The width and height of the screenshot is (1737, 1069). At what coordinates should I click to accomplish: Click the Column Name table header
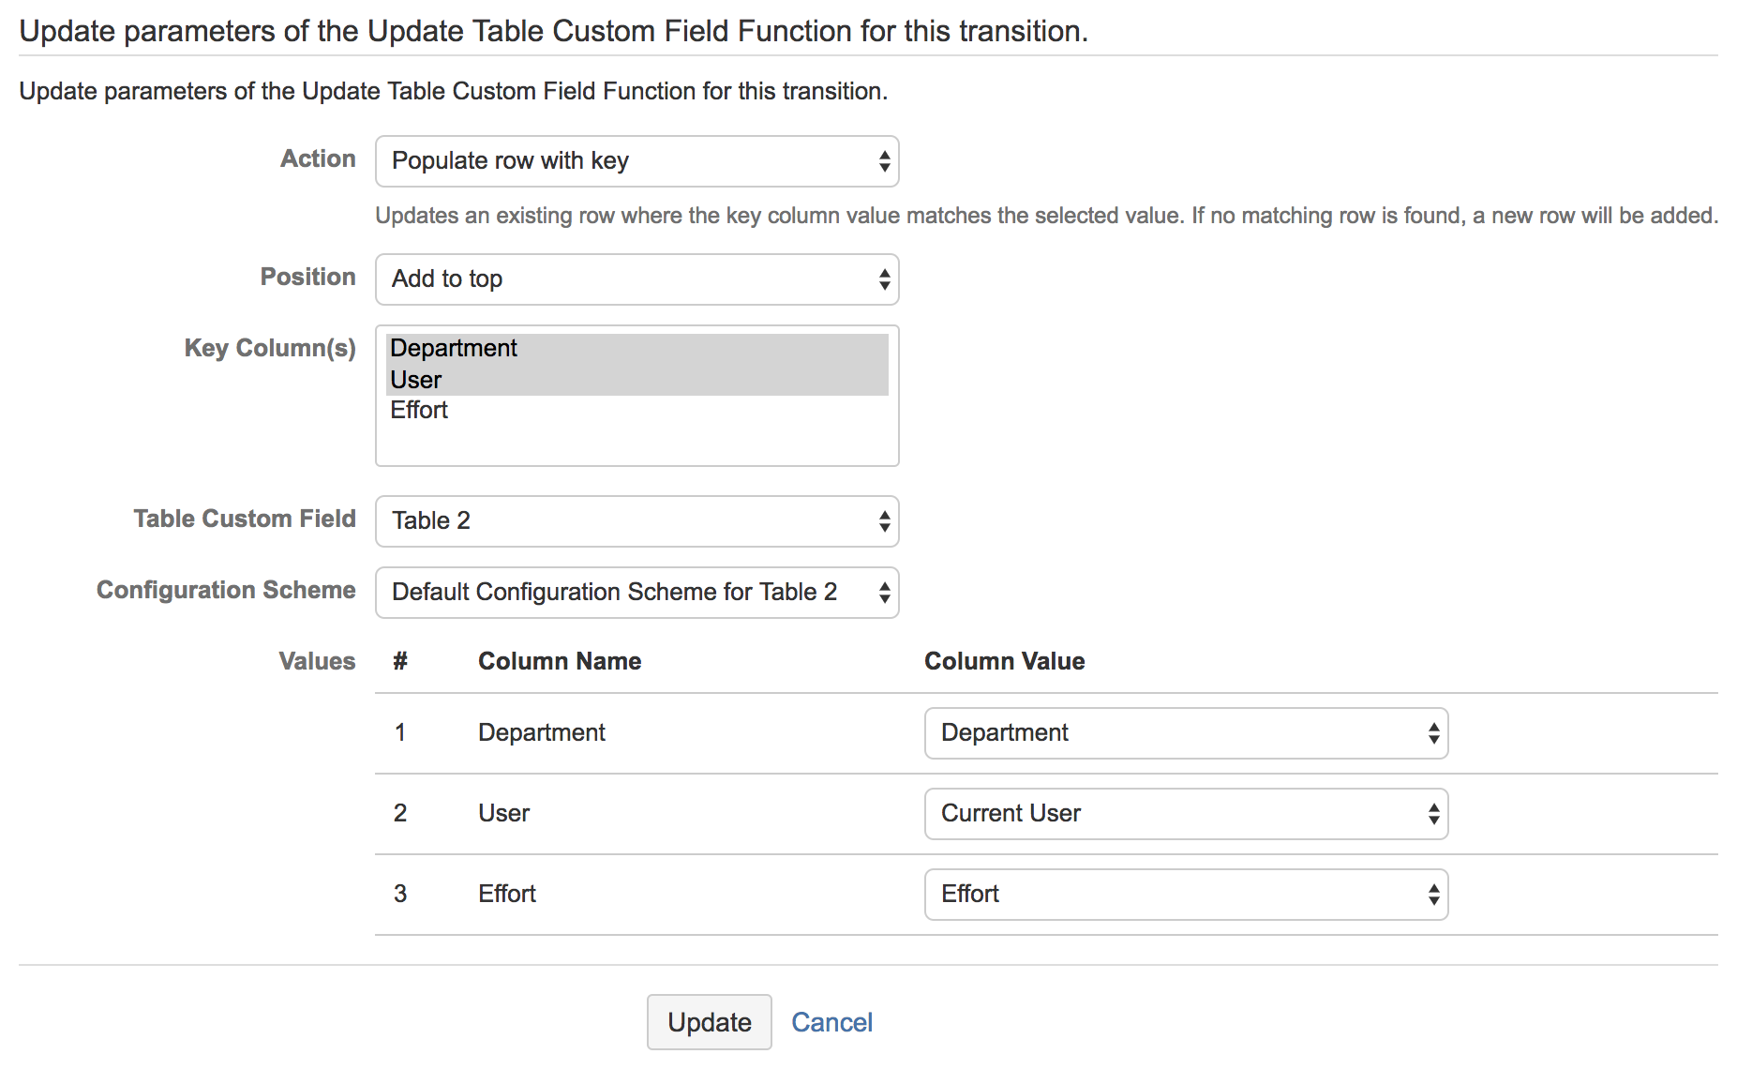pos(559,661)
